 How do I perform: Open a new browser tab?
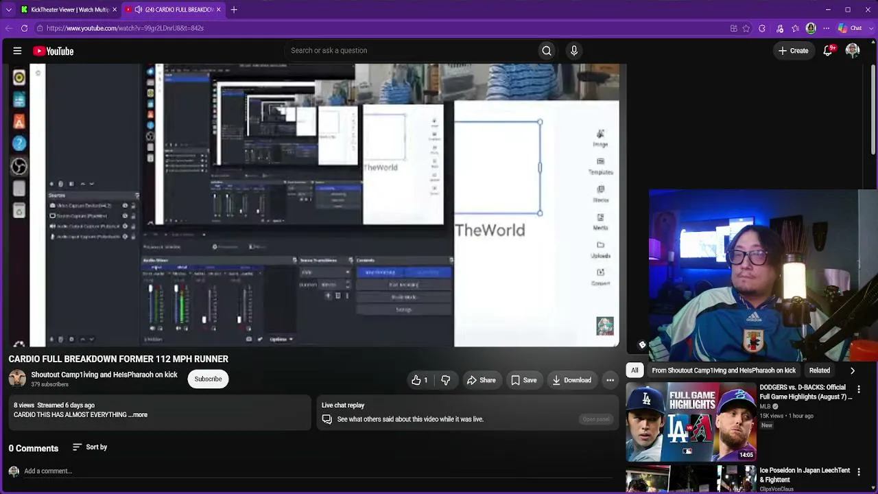click(x=234, y=10)
